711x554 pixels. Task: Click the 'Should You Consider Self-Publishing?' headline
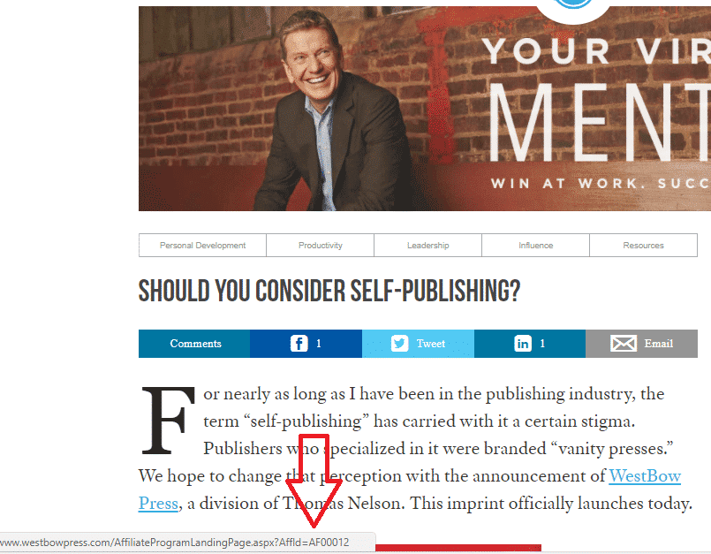[329, 291]
